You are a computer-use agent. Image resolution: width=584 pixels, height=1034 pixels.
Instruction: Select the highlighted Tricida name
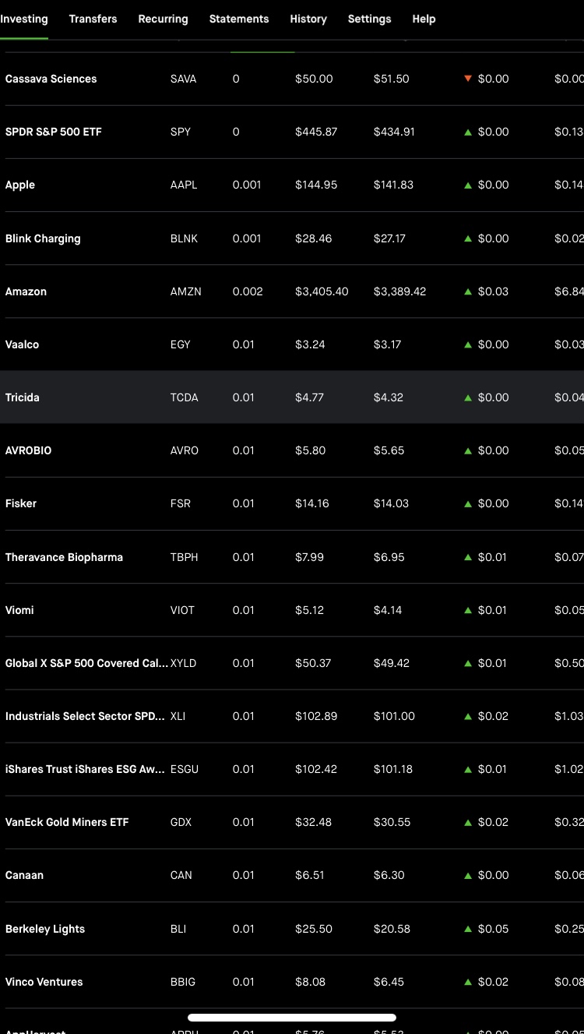22,397
